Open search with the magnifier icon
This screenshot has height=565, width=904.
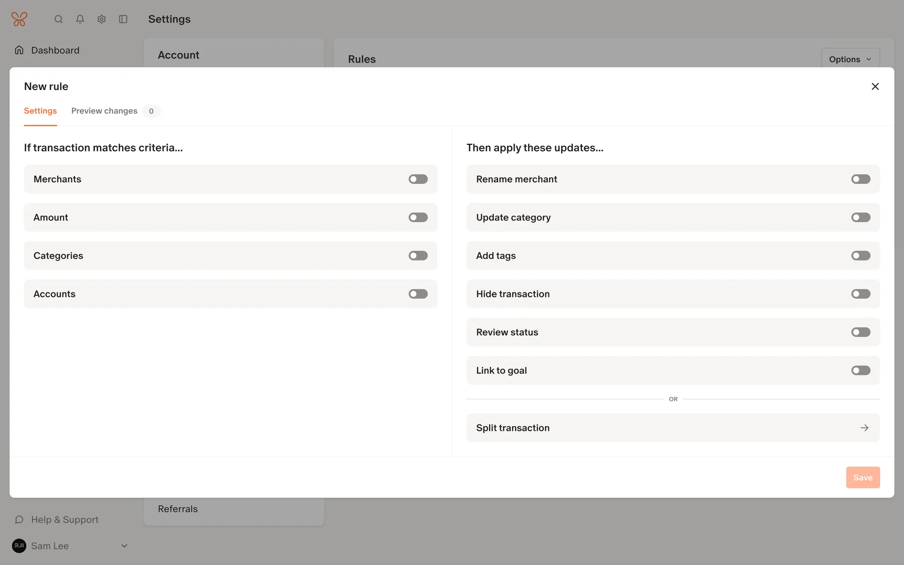click(x=58, y=19)
